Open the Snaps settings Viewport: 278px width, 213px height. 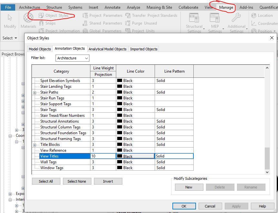[x=50, y=23]
